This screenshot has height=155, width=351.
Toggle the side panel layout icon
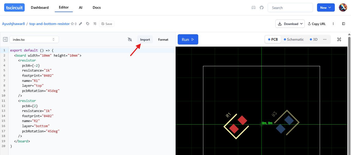point(344,24)
